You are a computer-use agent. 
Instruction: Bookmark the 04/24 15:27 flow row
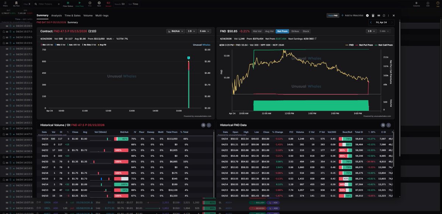pos(3,32)
